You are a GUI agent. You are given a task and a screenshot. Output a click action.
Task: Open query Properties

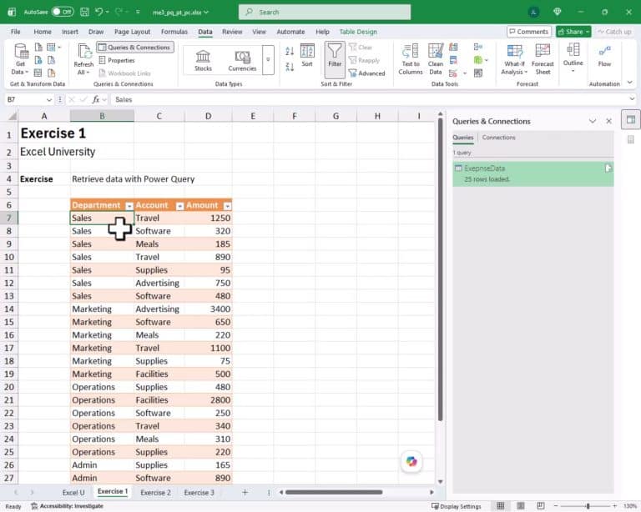click(118, 60)
